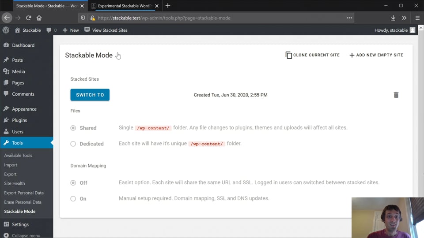Click the tracking protection shield icon
This screenshot has width=424, height=238.
(x=83, y=18)
